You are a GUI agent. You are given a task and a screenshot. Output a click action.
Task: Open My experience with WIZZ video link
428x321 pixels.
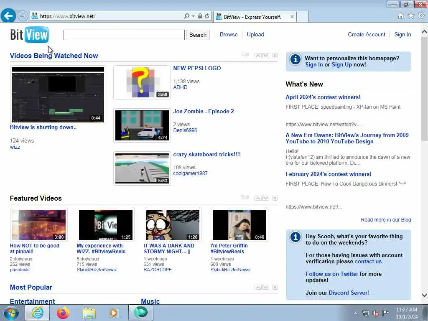(101, 248)
